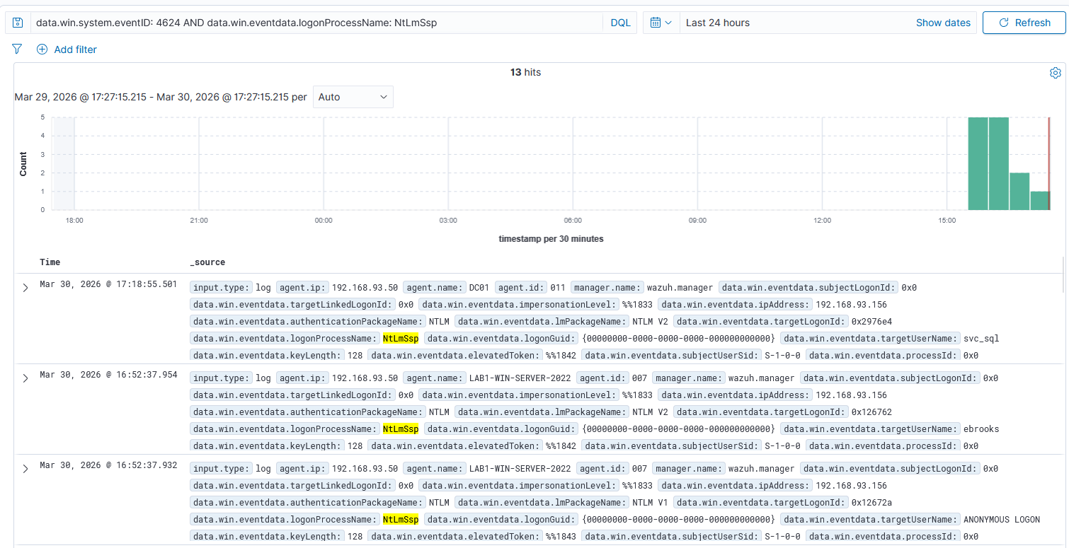Screen dimensions: 1069x548
Task: Click targetLogonId value 0x12672a
Action: (871, 503)
